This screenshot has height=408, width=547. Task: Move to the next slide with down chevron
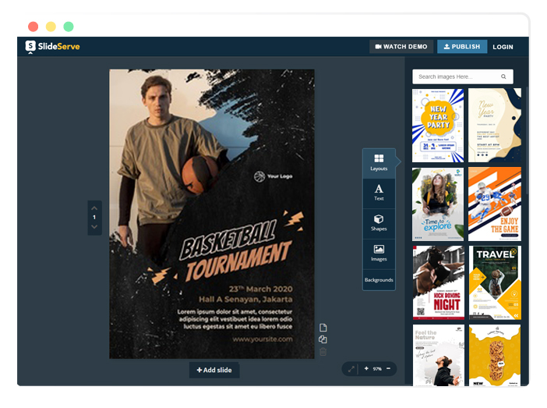pos(94,227)
